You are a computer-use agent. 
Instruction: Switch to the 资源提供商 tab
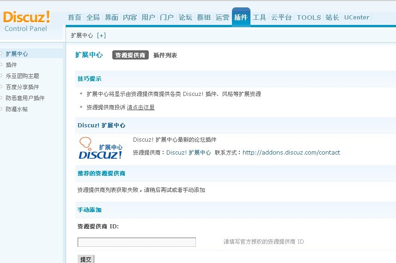[x=130, y=55]
